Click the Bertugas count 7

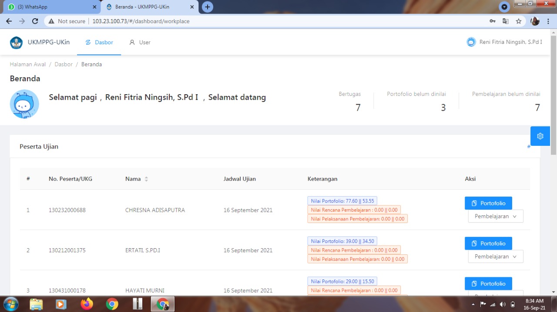358,108
